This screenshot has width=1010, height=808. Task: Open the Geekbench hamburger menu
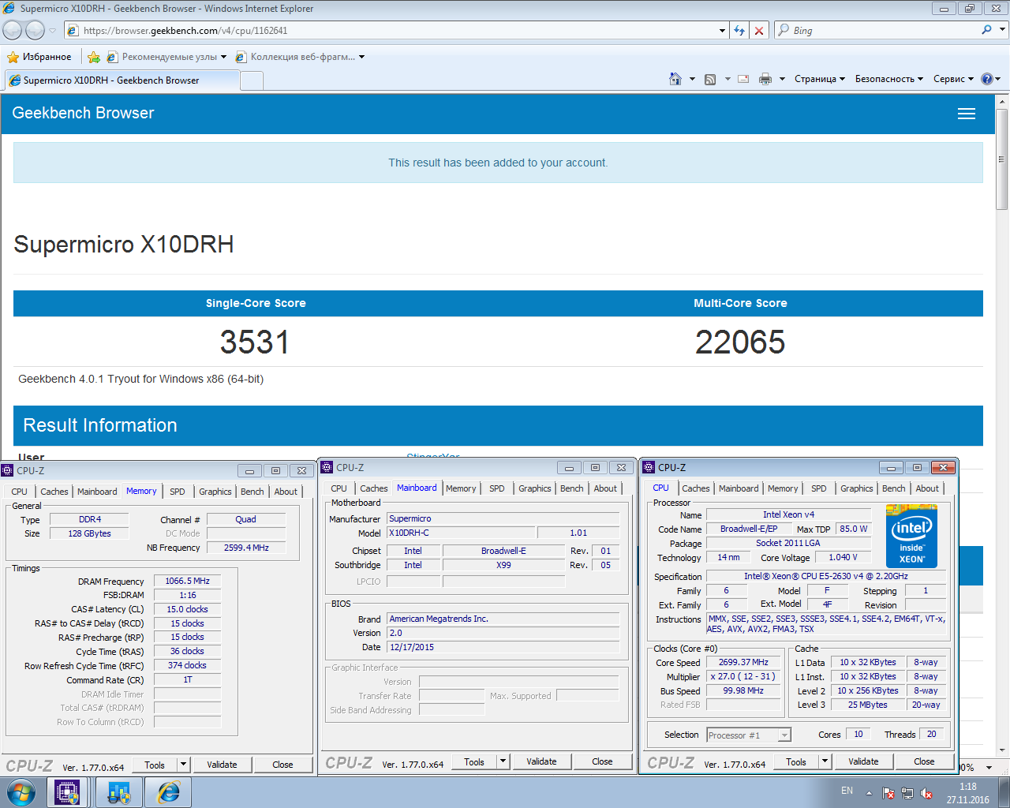(x=967, y=114)
